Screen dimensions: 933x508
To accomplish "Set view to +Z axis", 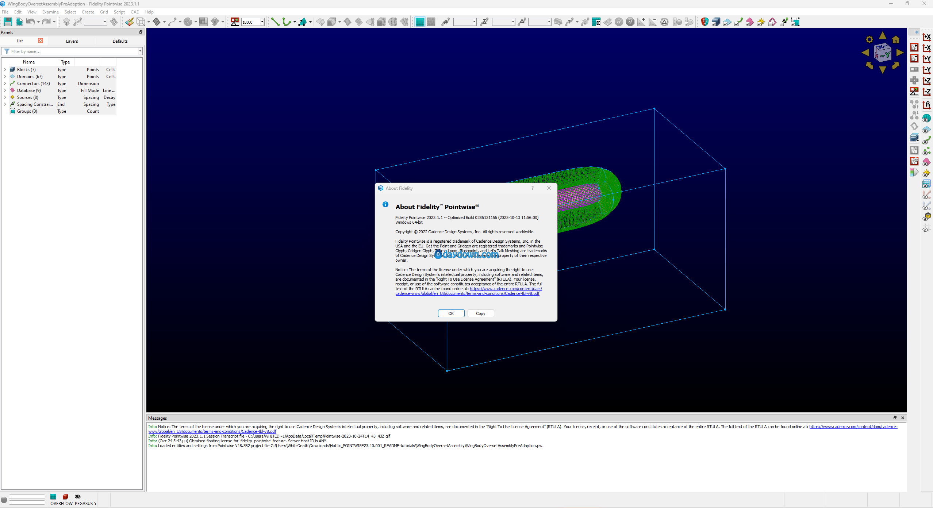I will [927, 81].
